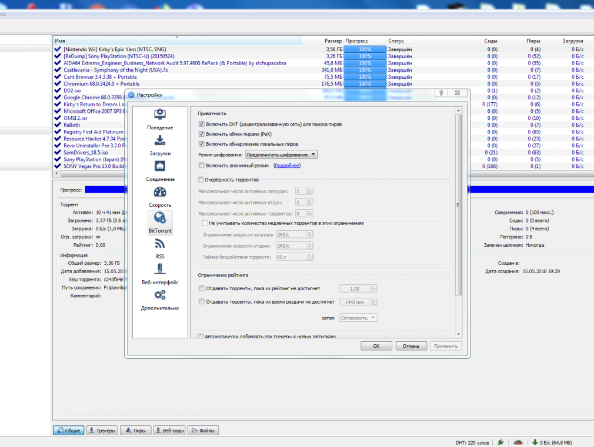The image size is (594, 447).
Task: Click the max active uploads spinbox
Action: pos(304,203)
